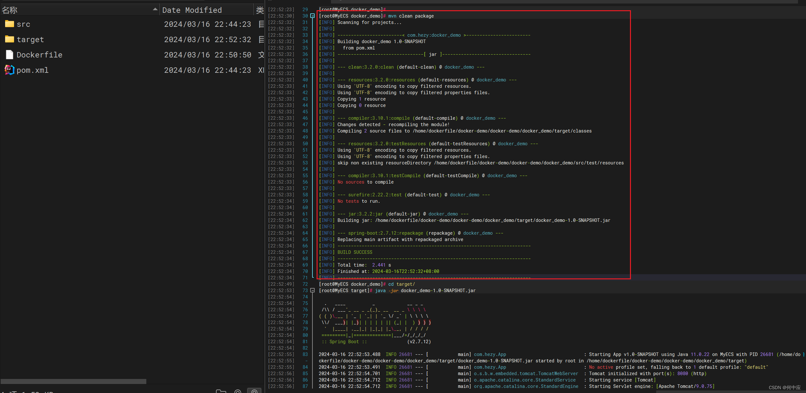Screen dimensions: 806x393
Task: Click the 'cd target/' command
Action: pos(402,284)
